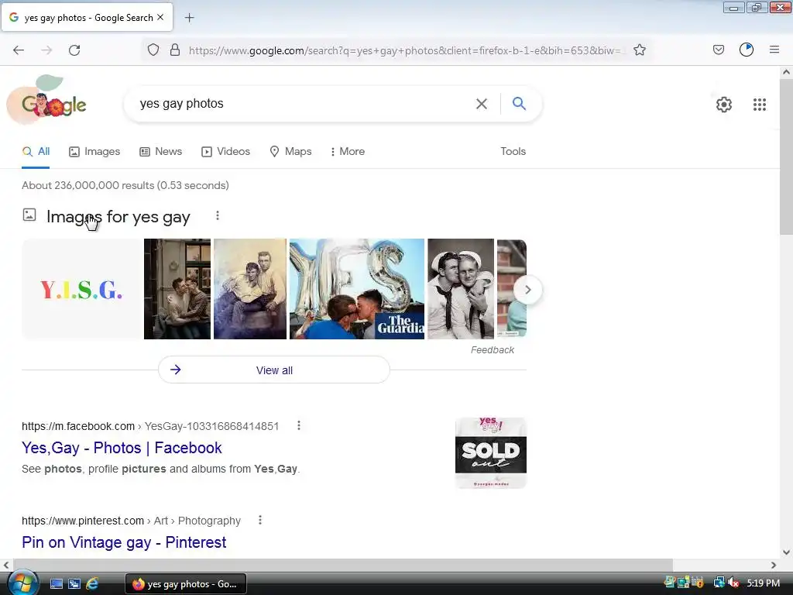Focus the browser address bar
The height and width of the screenshot is (595, 793).
coord(404,50)
